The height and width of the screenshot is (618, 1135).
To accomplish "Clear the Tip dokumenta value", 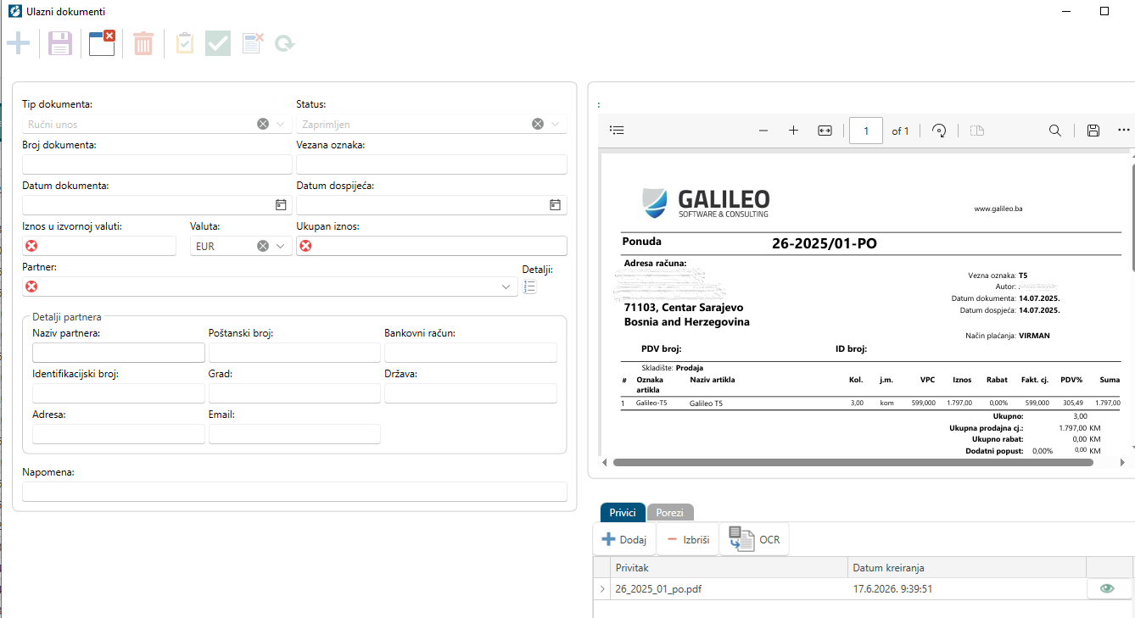I will coord(263,124).
